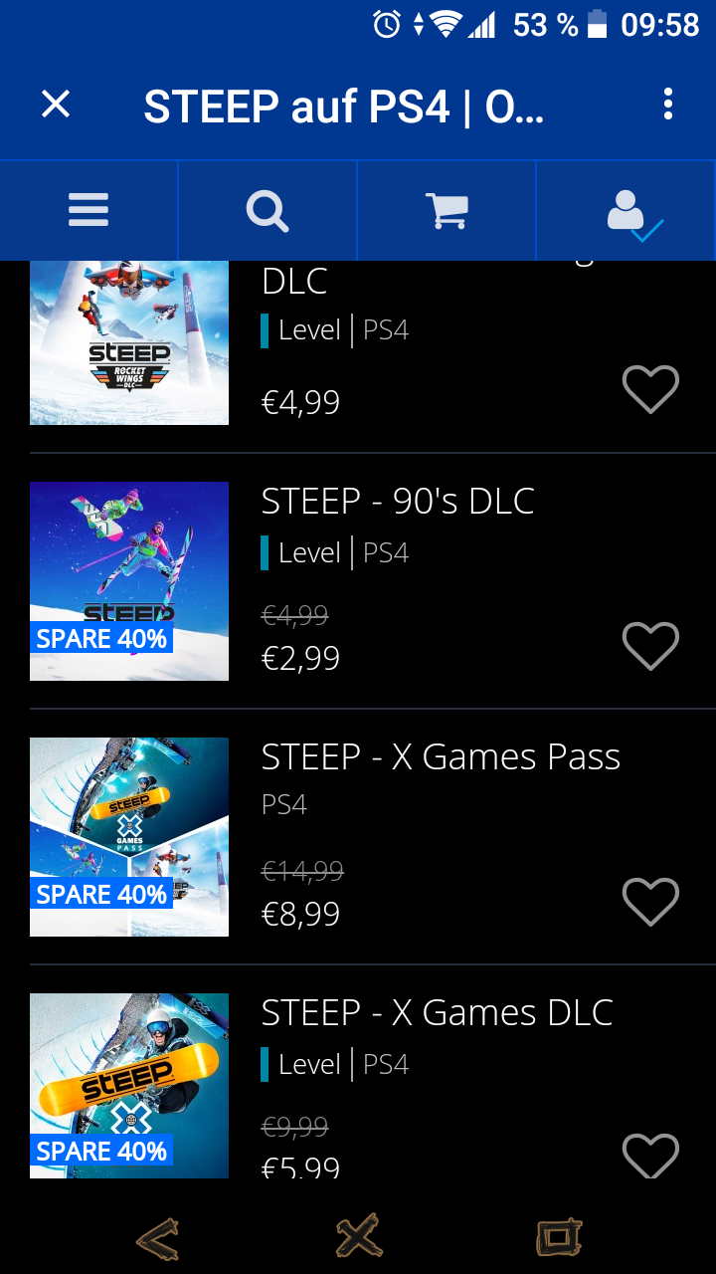Screen dimensions: 716x1274
Task: Select the 90's DLC cover thumbnail
Action: [x=129, y=581]
